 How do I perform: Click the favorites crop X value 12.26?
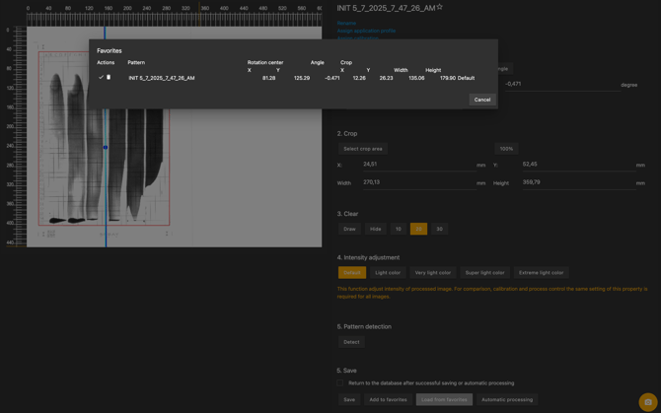[x=359, y=78]
